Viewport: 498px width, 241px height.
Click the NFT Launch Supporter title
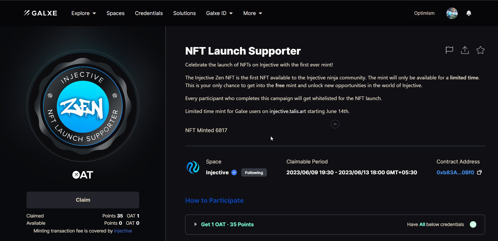243,51
